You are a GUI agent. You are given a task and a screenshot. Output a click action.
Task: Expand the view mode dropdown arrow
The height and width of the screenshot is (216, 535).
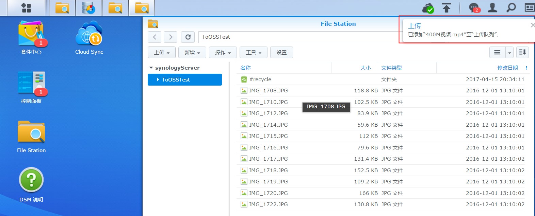click(x=509, y=52)
